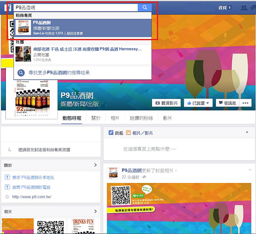Click the 關於 section heading
Screen dimensions: 256x234
[8, 165]
